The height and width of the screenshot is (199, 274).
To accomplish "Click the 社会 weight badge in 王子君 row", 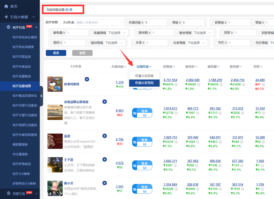I will 142,165.
